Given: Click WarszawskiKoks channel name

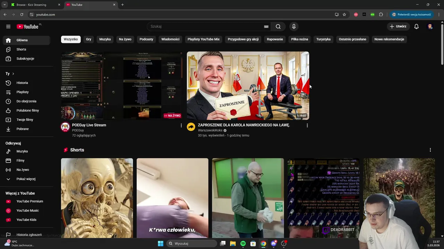Looking at the screenshot, I should tap(210, 130).
